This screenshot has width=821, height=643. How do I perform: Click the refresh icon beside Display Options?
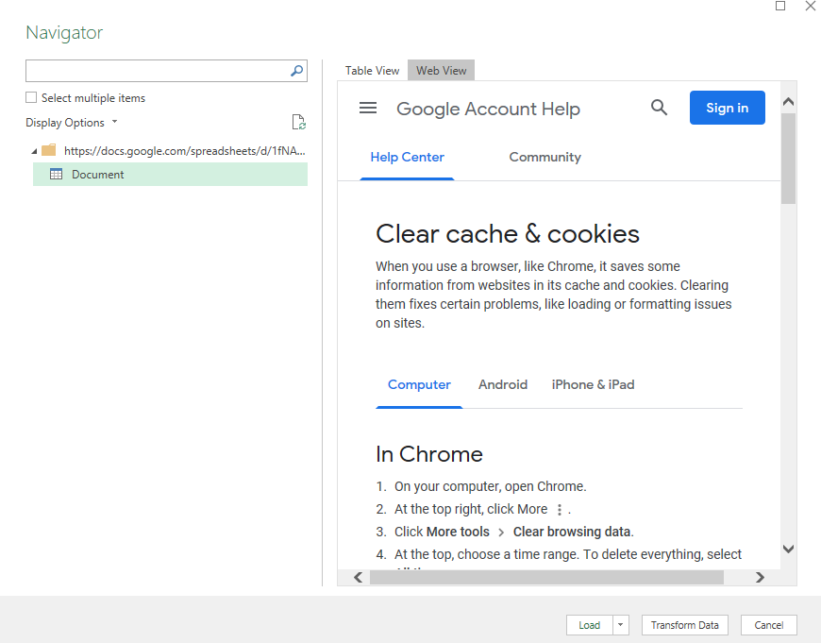(298, 122)
